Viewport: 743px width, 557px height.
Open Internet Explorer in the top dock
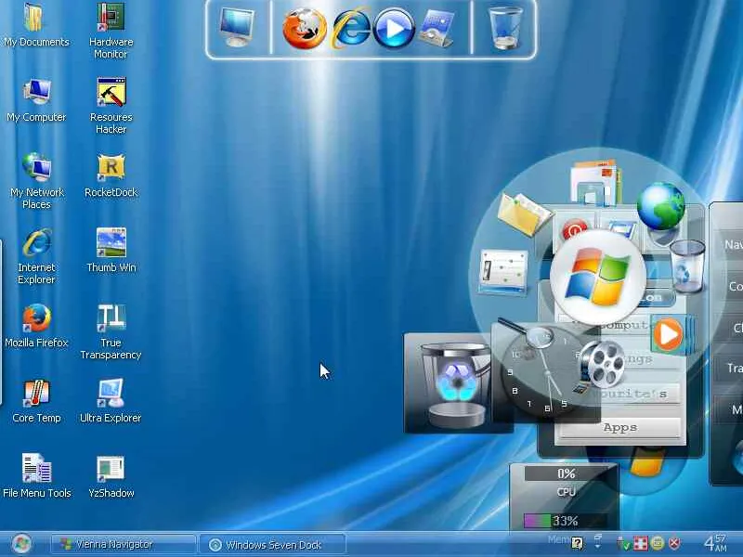click(x=352, y=29)
